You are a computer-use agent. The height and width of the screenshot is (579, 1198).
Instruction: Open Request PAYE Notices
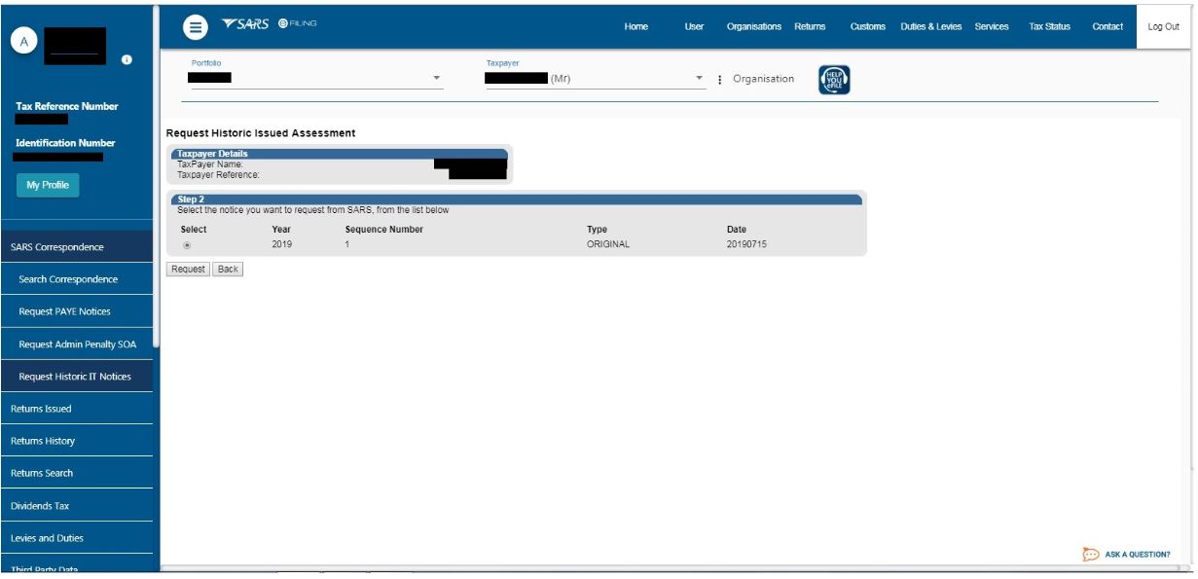(76, 311)
